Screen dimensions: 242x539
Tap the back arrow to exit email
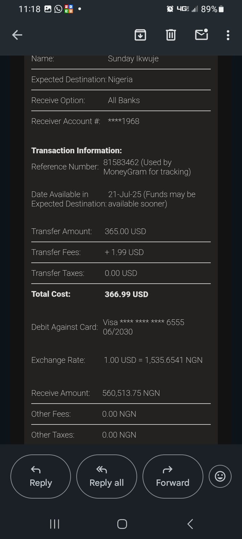coord(17,35)
